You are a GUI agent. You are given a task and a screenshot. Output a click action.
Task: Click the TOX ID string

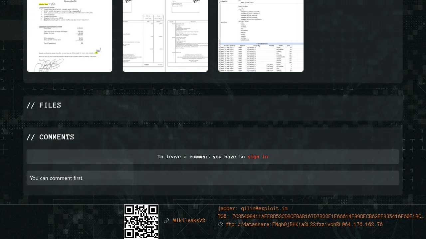tap(328, 217)
